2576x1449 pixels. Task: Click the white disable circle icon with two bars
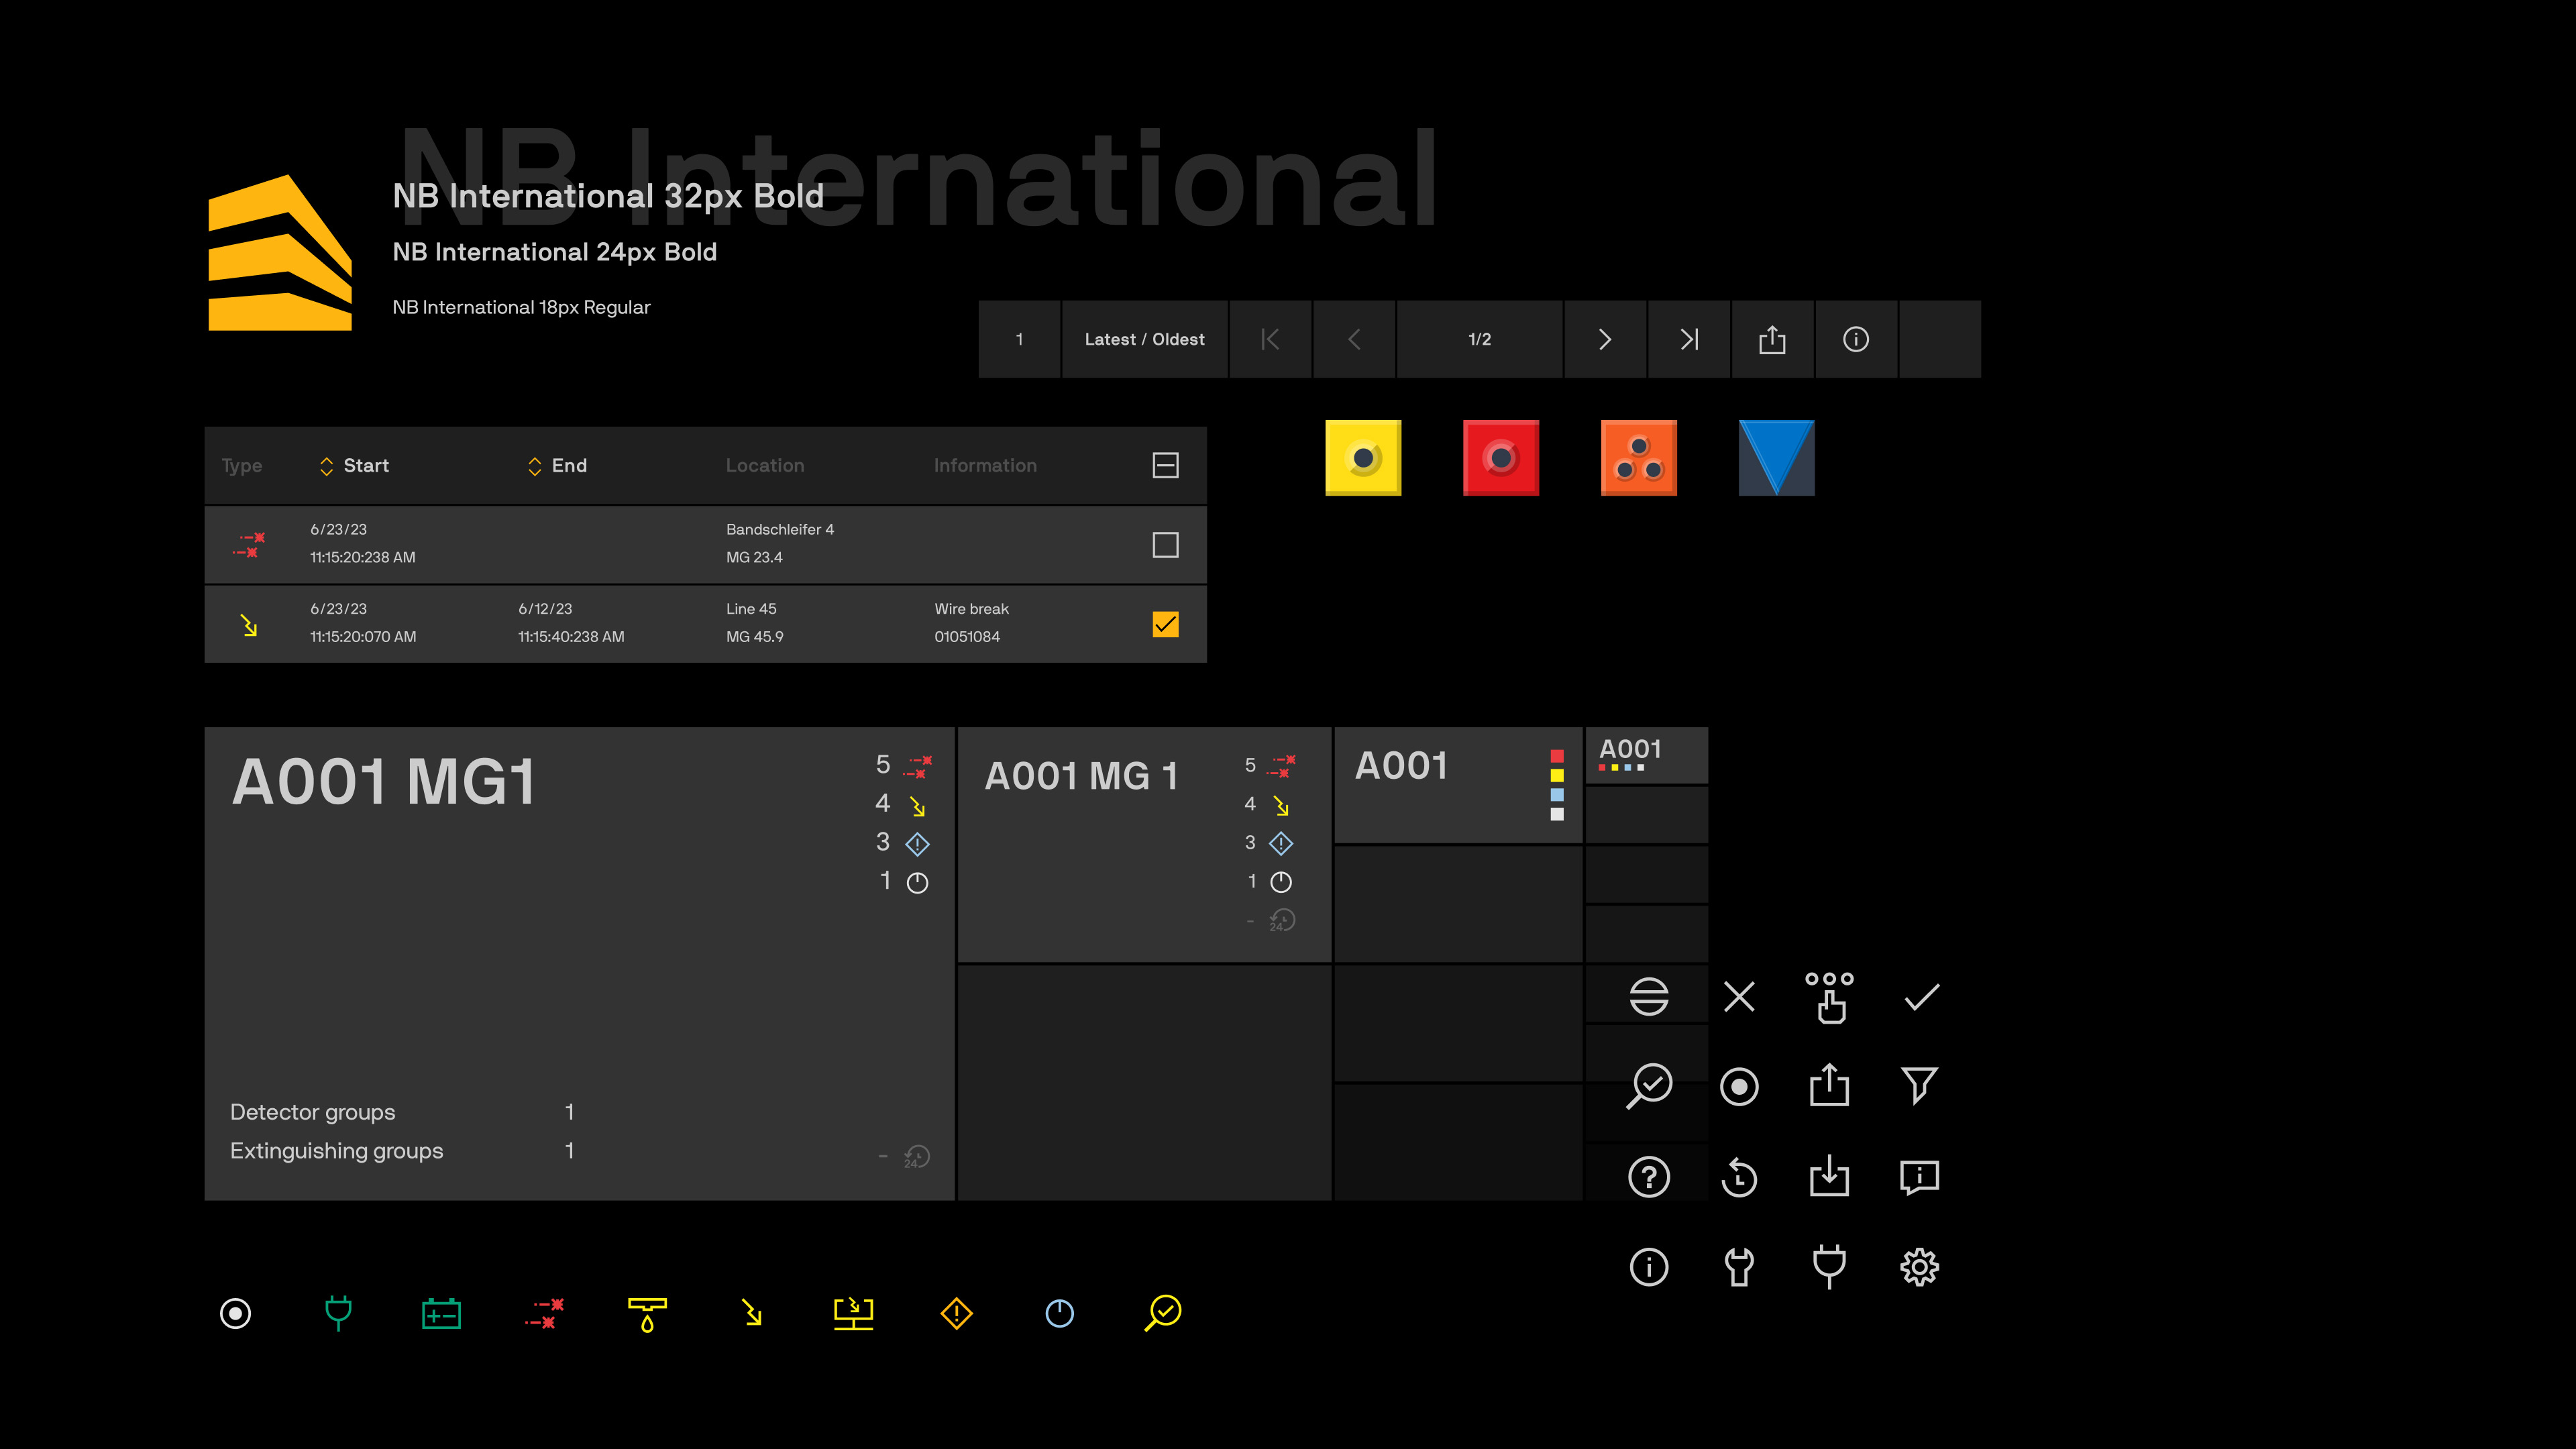tap(1649, 996)
